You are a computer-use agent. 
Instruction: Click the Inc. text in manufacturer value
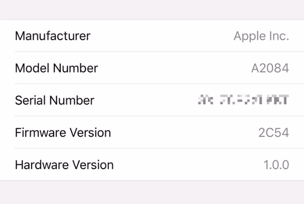click(279, 36)
